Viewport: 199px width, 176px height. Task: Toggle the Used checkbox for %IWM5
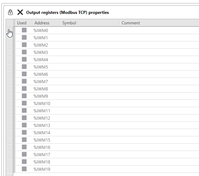24,67
